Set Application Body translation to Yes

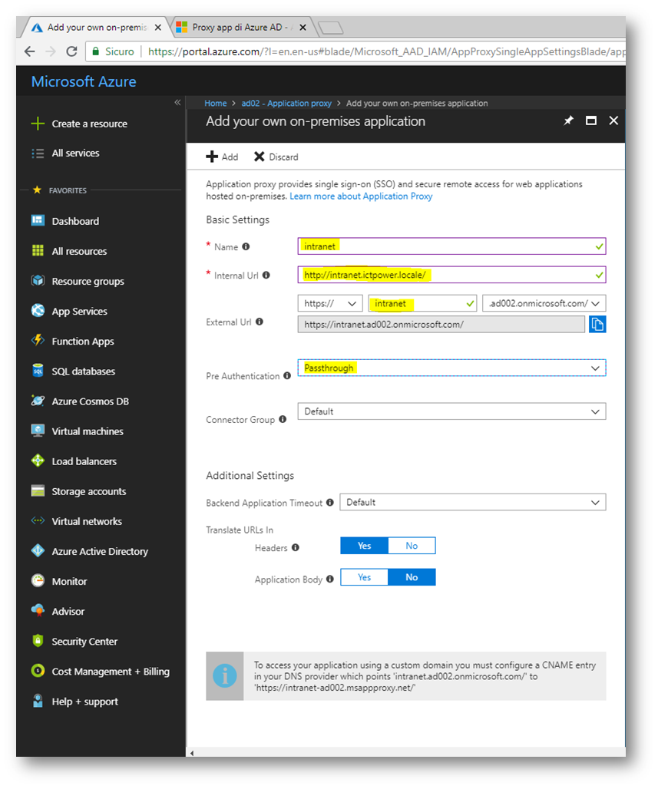(364, 577)
